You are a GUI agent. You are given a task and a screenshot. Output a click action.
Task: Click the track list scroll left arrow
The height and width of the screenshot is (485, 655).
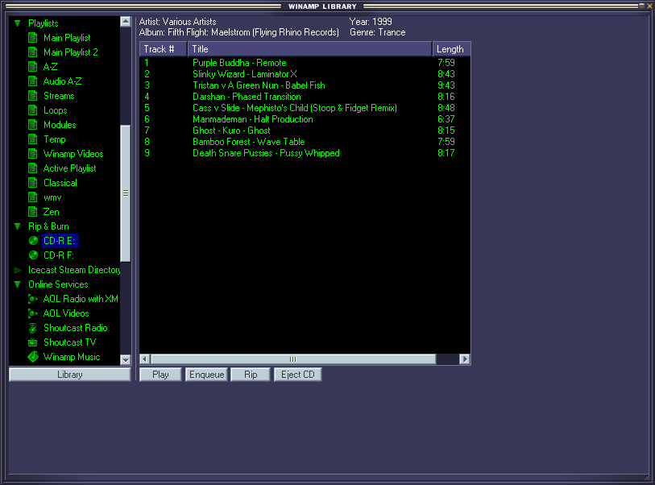tap(144, 359)
